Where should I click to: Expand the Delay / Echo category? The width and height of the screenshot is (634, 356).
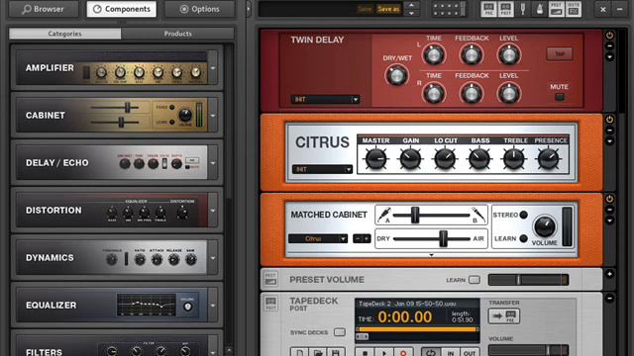[x=213, y=162]
